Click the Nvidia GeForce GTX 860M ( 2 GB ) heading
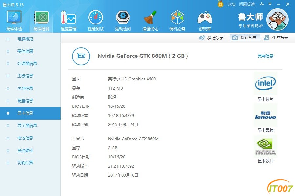Image resolution: width=295 pixels, height=196 pixels. (143, 56)
